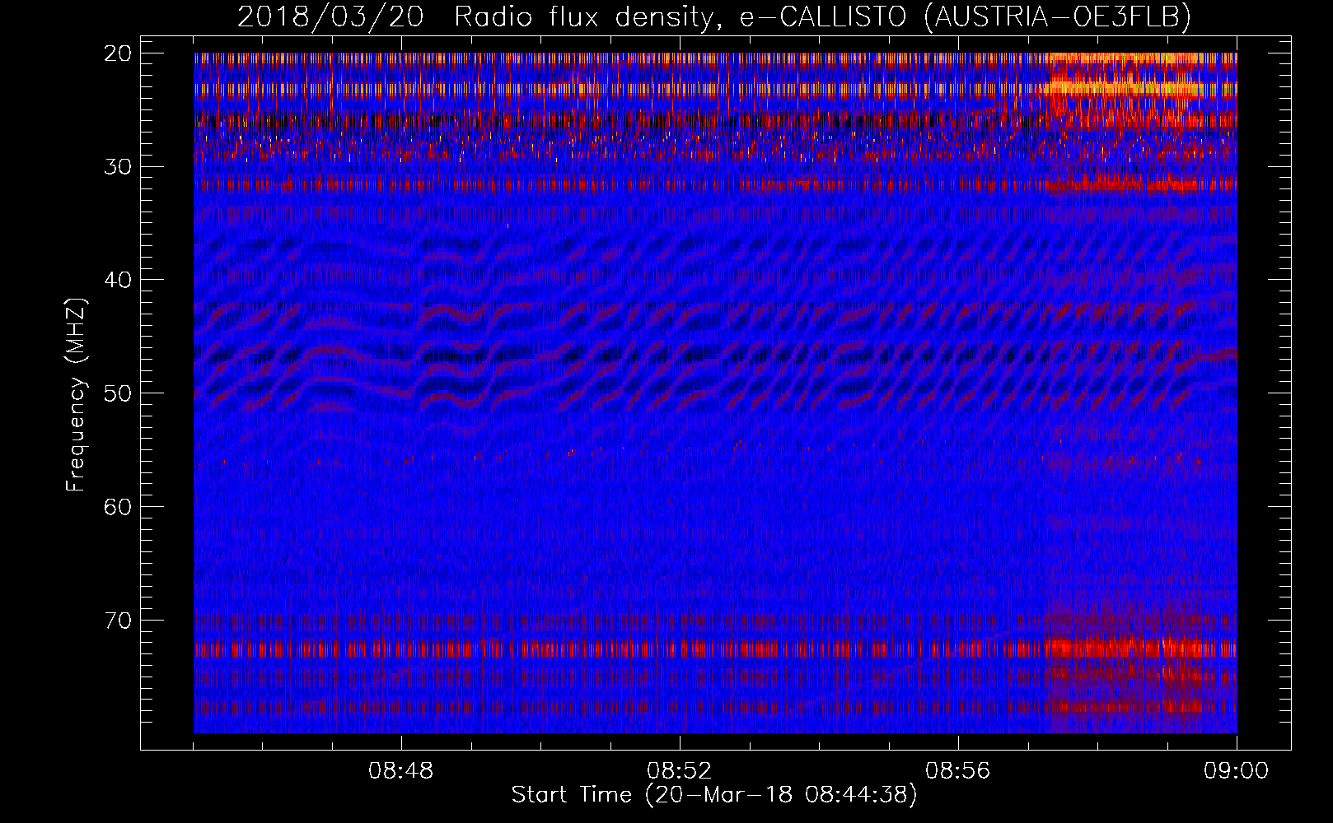Click the 70 frequency tick label
The width and height of the screenshot is (1333, 823).
pos(119,621)
